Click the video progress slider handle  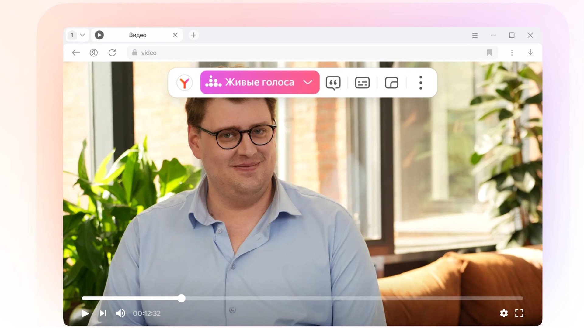(x=182, y=298)
